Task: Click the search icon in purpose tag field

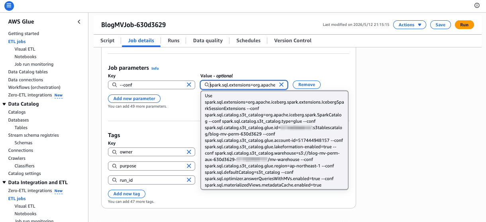Action: (x=114, y=166)
